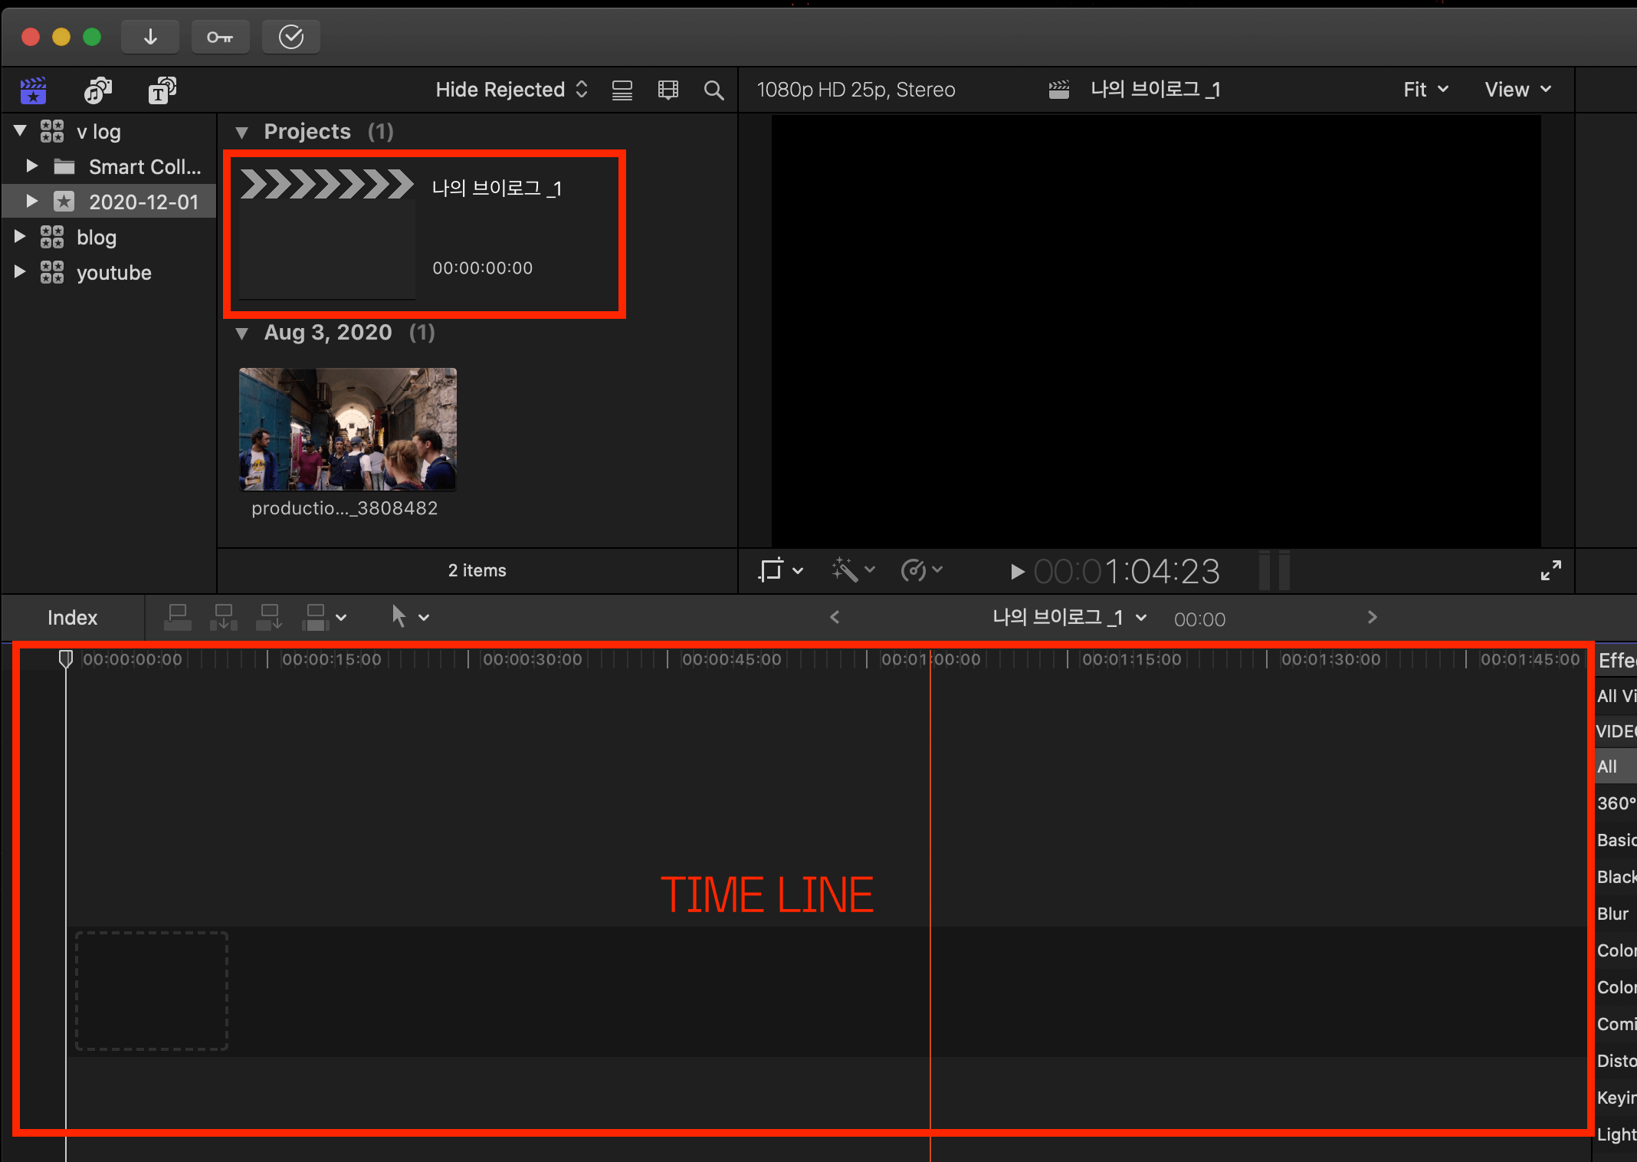
Task: Open the Fit zoom dropdown
Action: tap(1425, 90)
